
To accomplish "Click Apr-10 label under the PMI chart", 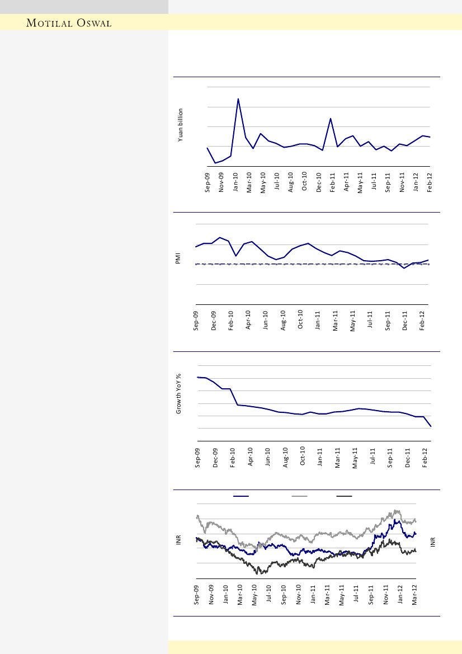I will 248,321.
